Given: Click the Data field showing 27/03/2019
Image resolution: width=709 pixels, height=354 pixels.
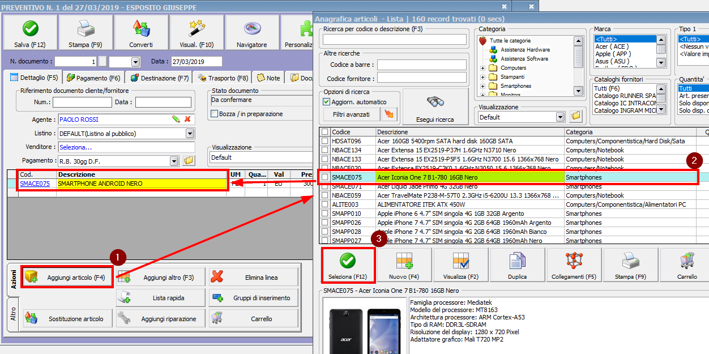Looking at the screenshot, I should pyautogui.click(x=197, y=62).
